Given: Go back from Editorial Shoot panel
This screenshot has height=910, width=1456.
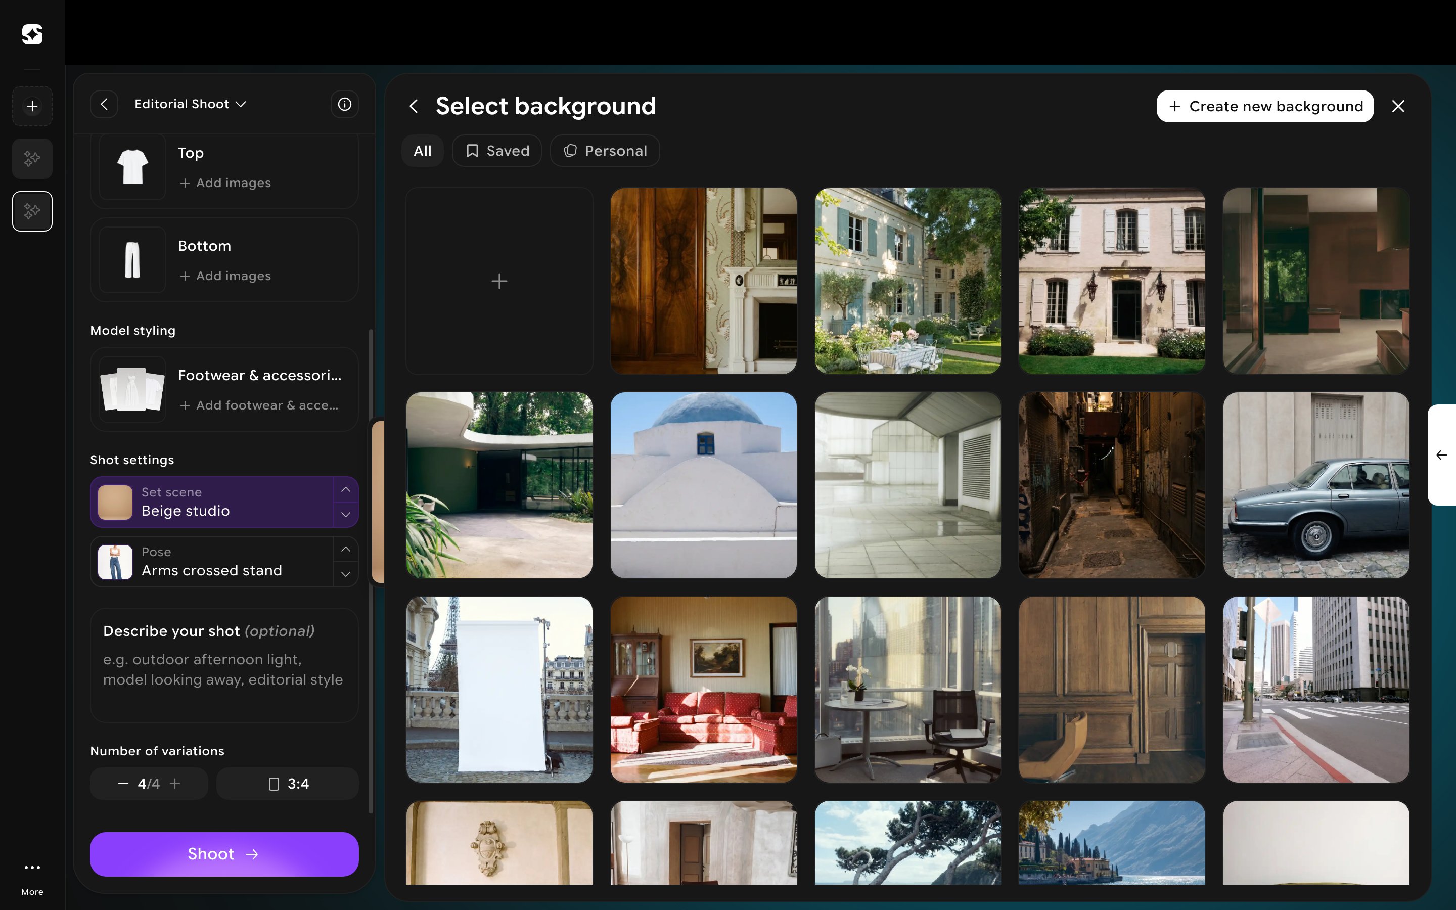Looking at the screenshot, I should point(104,104).
